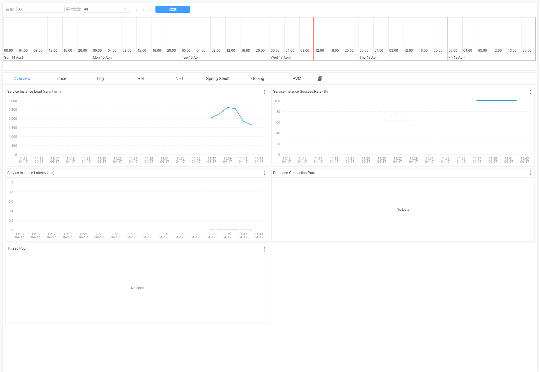Click No Data text in Thread Pool
The image size is (540, 372).
(137, 288)
